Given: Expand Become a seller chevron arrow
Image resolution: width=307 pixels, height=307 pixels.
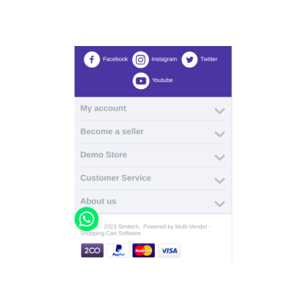Looking at the screenshot, I should tap(220, 134).
